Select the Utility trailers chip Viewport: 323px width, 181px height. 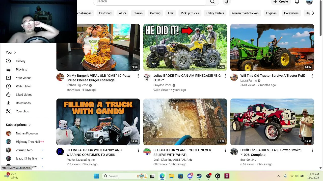(x=215, y=13)
